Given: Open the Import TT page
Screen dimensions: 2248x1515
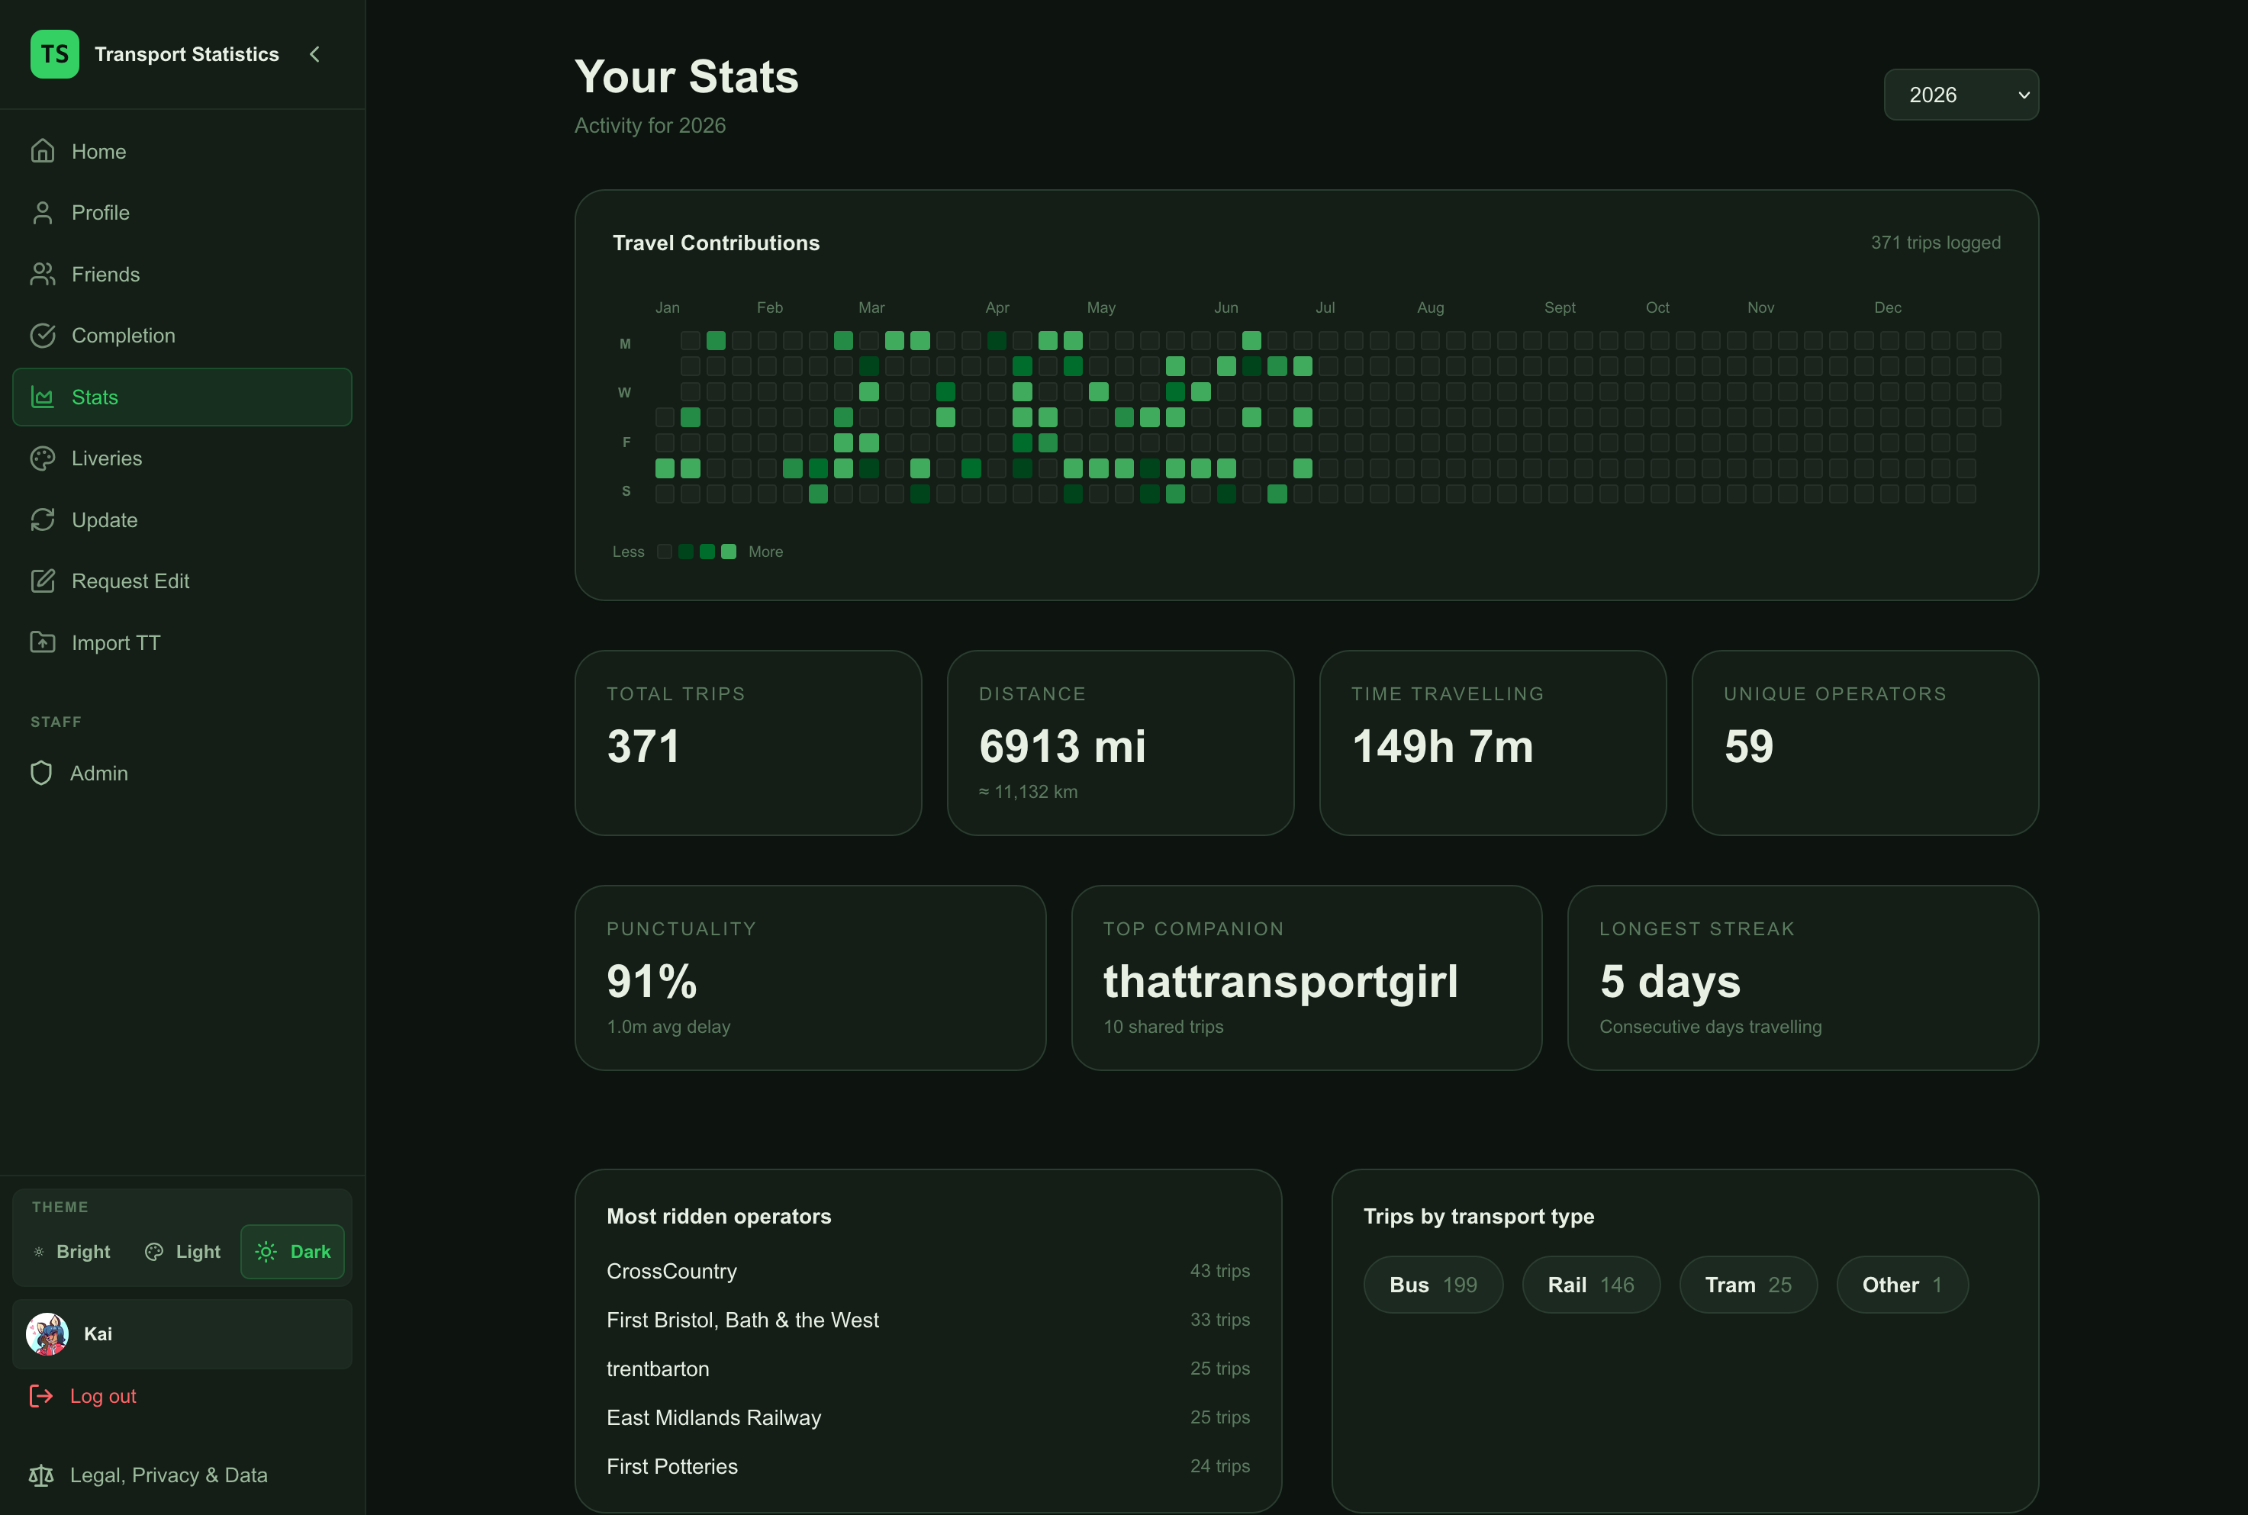Looking at the screenshot, I should point(182,642).
